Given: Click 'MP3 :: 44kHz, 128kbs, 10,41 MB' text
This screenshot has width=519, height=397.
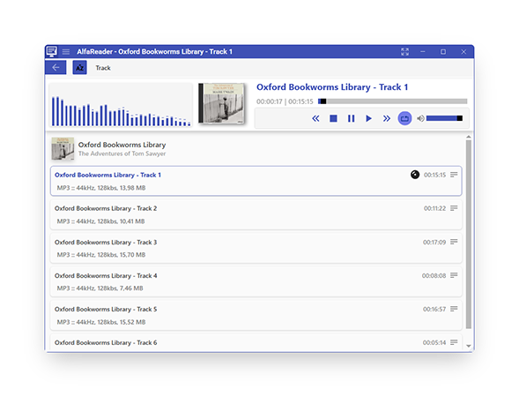Looking at the screenshot, I should 100,221.
